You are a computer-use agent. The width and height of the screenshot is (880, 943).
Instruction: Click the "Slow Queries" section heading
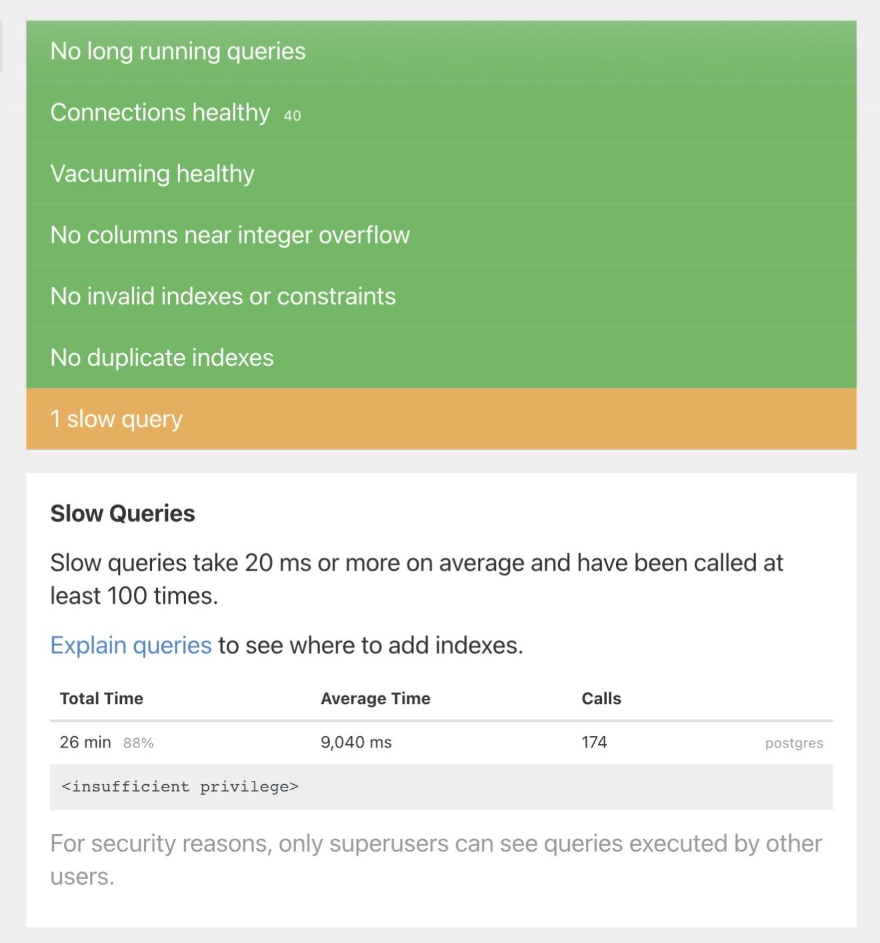123,513
